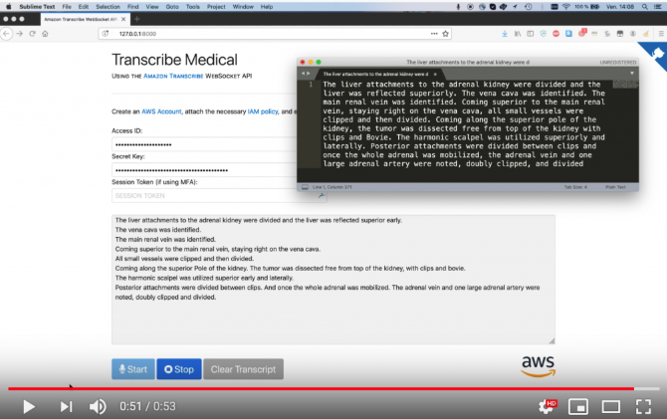Image resolution: width=667 pixels, height=419 pixels.
Task: Click the Wi-Fi status icon
Action: point(566,7)
